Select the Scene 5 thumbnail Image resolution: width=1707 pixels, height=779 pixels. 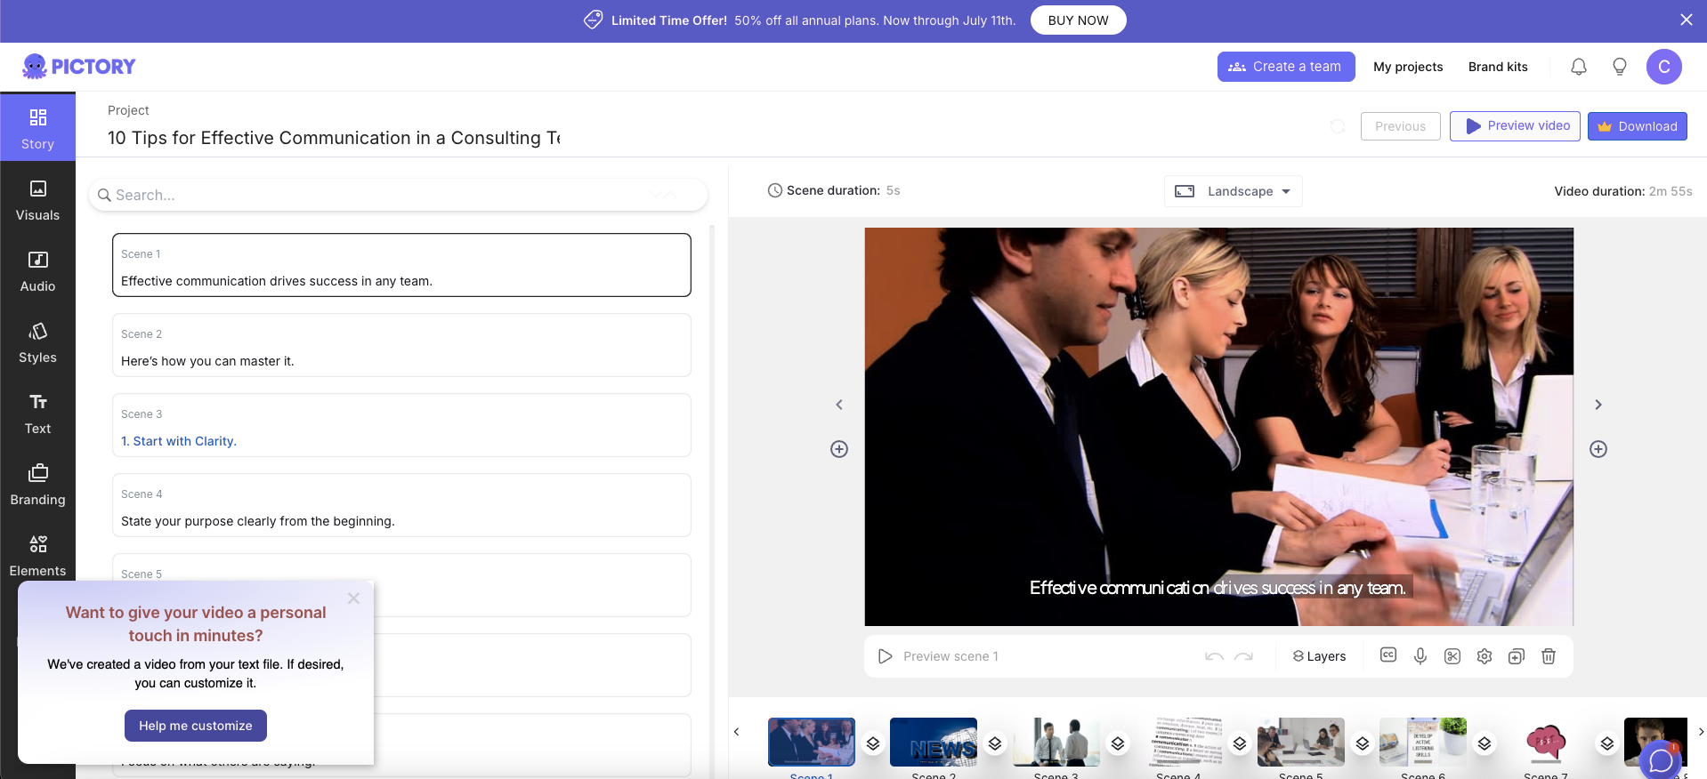pos(1301,742)
